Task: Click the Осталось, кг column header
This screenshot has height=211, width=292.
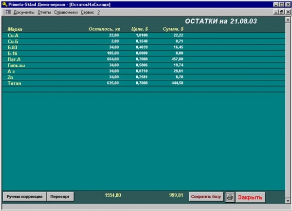Action: point(104,29)
